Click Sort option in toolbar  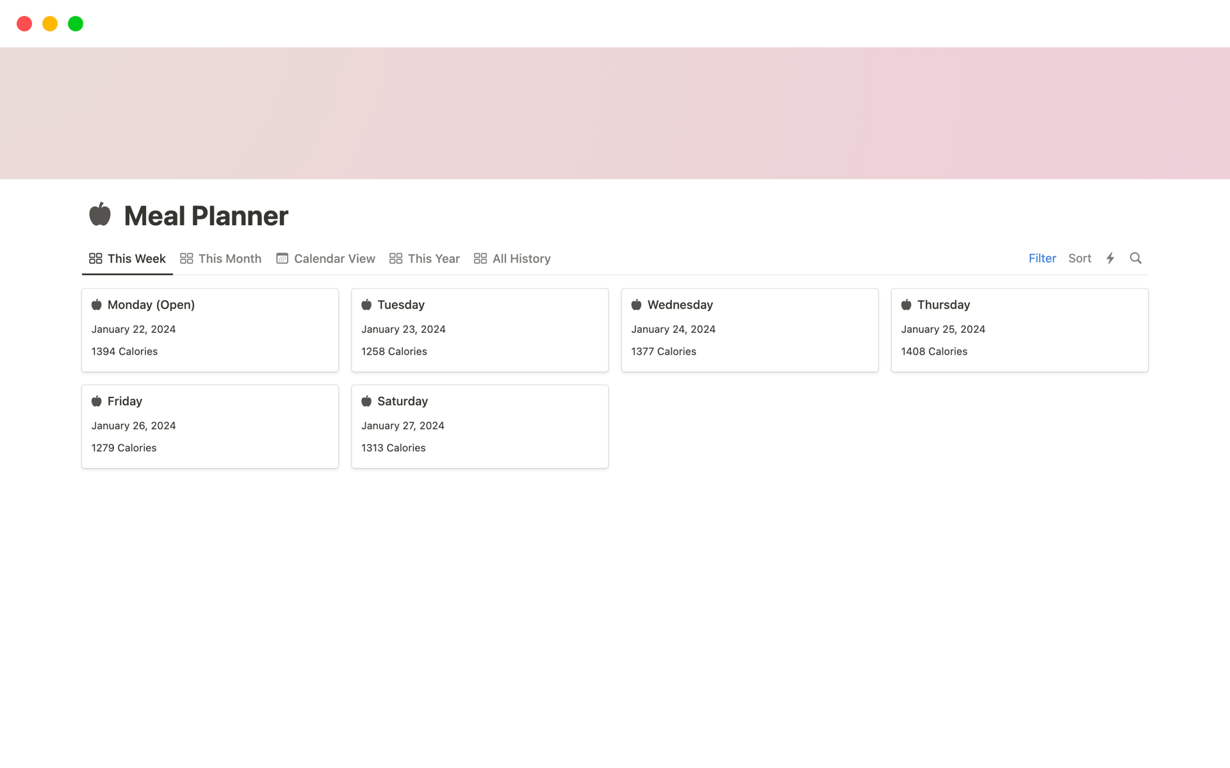tap(1079, 257)
